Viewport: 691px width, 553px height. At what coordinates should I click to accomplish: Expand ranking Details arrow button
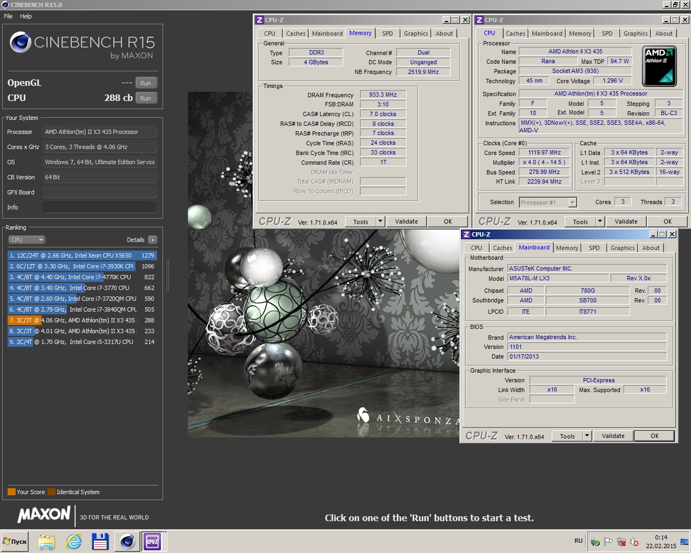153,240
